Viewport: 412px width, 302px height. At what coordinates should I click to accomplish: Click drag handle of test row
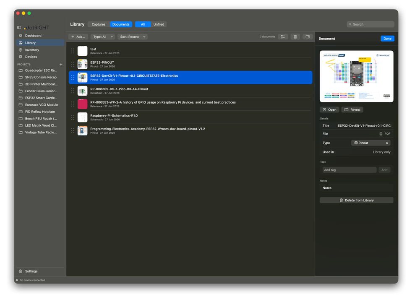click(73, 51)
